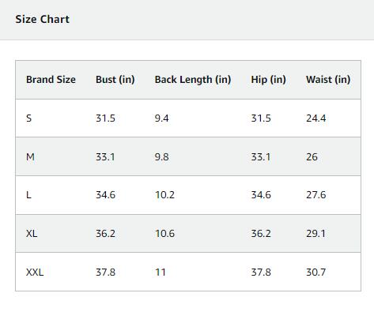Select the XL size row label
Screen dimensions: 374x327
point(32,234)
